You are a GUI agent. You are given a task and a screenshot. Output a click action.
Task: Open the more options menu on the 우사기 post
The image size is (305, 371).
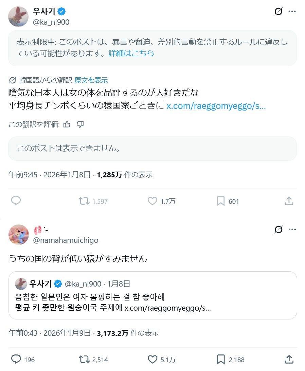(x=292, y=12)
